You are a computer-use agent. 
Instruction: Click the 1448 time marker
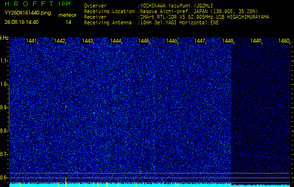pyautogui.click(x=228, y=41)
